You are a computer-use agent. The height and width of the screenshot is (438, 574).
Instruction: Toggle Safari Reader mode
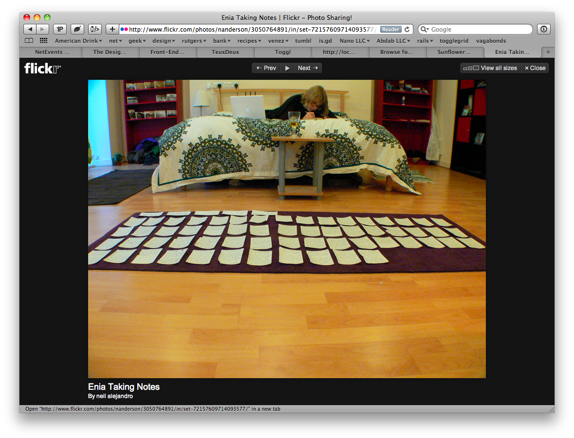[x=390, y=29]
